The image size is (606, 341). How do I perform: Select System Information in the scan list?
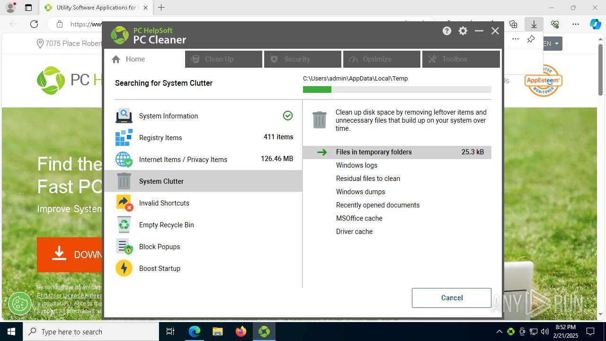point(203,116)
